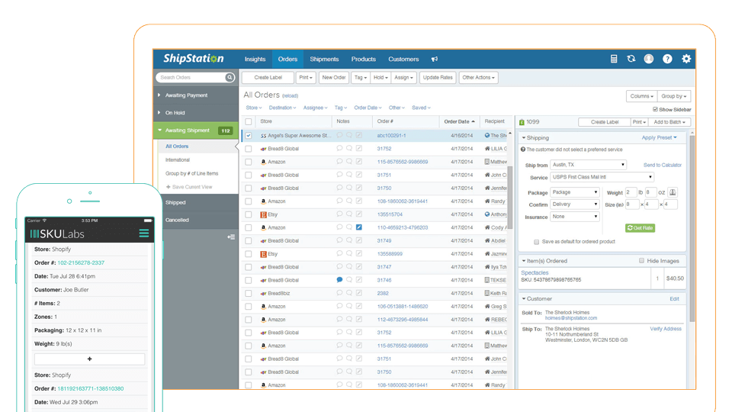
Task: Open the Service USPS First Class dropdown
Action: [602, 177]
